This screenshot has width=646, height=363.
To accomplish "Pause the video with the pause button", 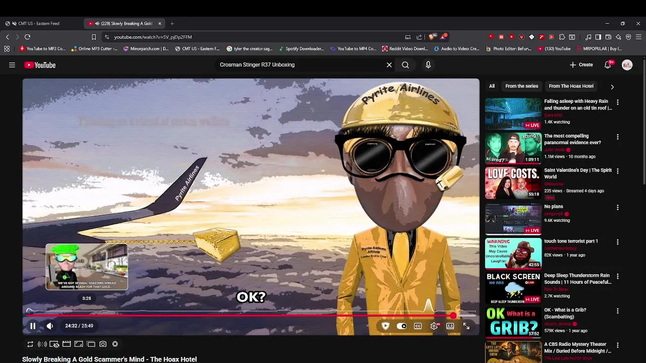I will pos(33,326).
